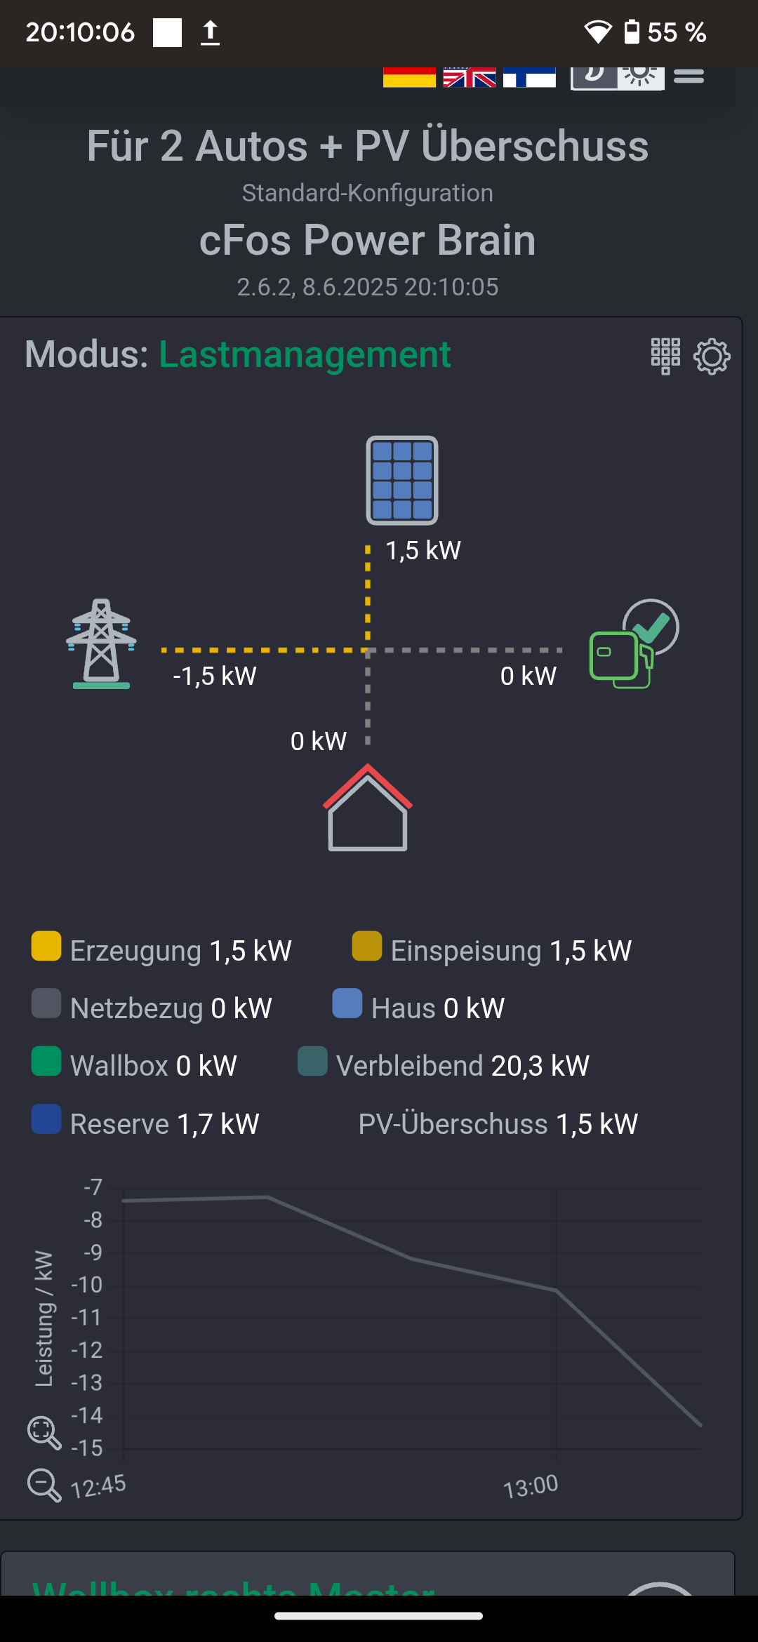Tap the white square notification icon
758x1642 pixels.
coord(168,32)
